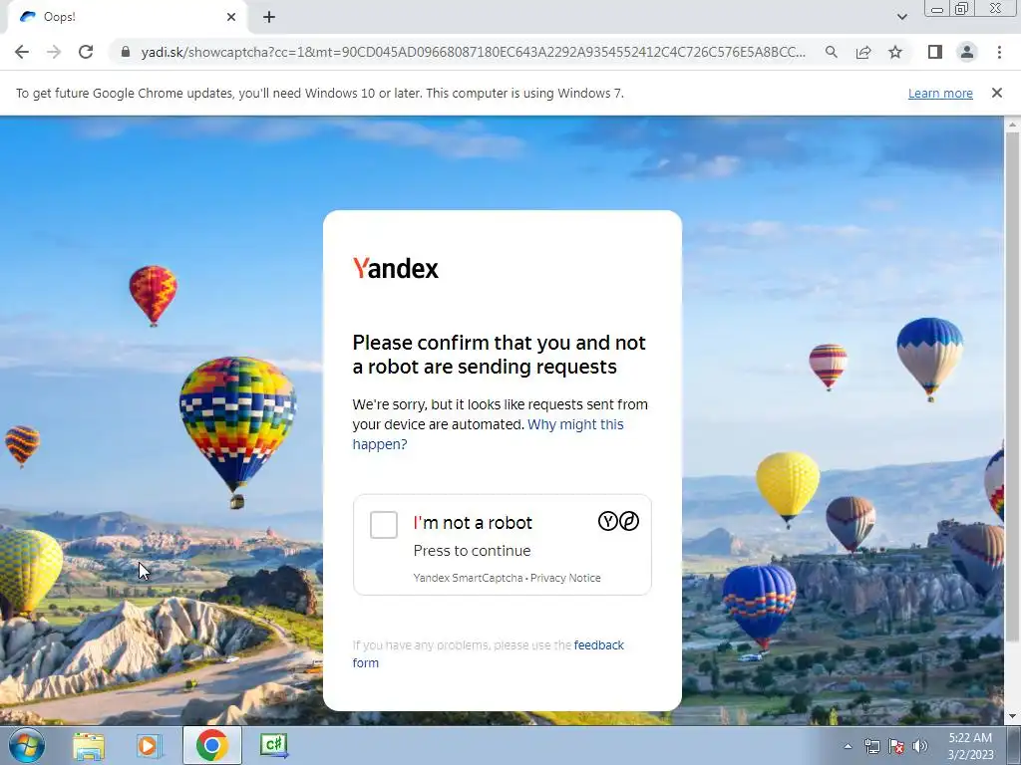Image resolution: width=1021 pixels, height=765 pixels.
Task: Click Learn more in the update notice
Action: coord(940,93)
